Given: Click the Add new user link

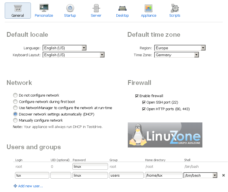Looking at the screenshot, I should [30, 186].
